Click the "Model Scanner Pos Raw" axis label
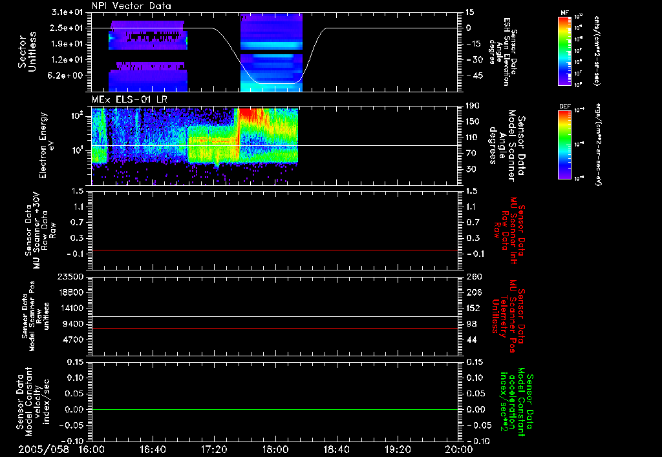Viewport: 662px width, 457px height. point(36,316)
